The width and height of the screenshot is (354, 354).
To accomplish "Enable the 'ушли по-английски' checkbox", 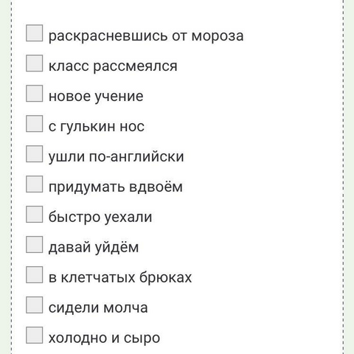I will pyautogui.click(x=35, y=154).
